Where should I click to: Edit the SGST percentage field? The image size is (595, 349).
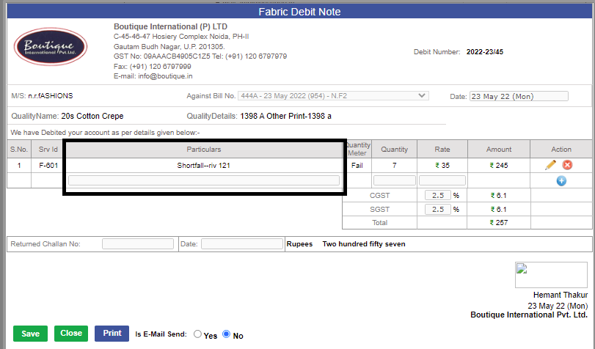[437, 209]
